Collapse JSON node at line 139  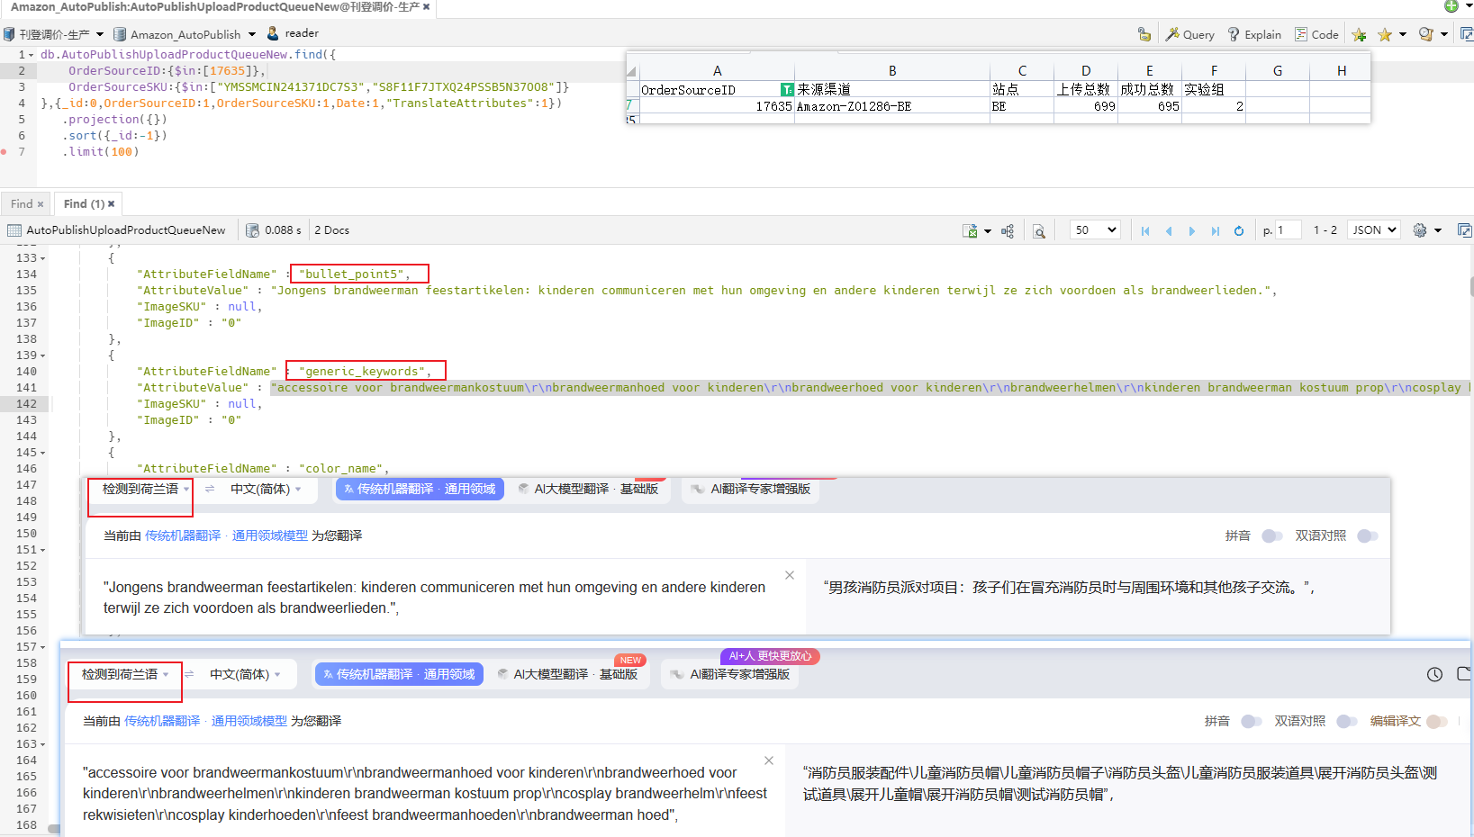coord(42,355)
